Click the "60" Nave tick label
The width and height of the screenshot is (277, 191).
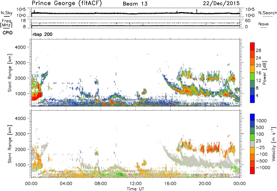point(248,21)
